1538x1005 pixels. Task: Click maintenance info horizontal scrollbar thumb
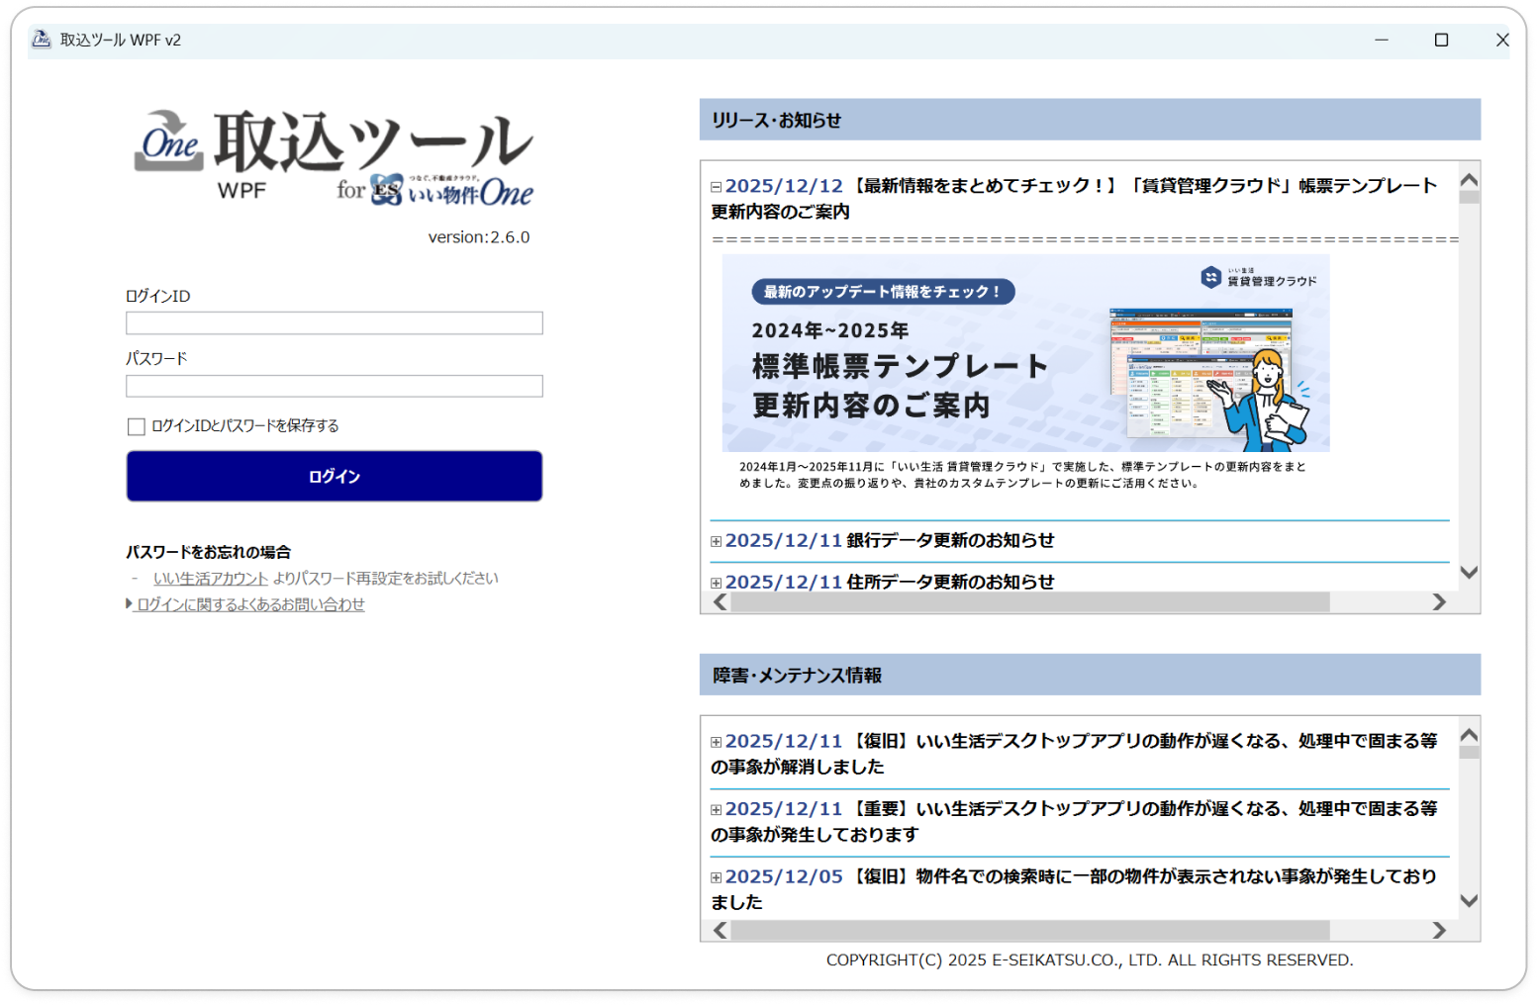pos(1030,930)
